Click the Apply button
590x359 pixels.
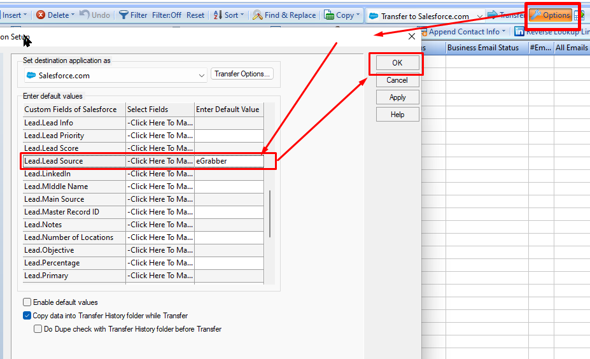397,97
